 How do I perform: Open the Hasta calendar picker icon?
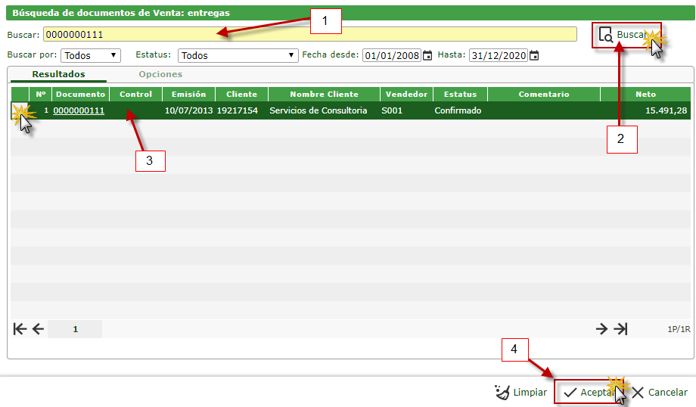pos(534,55)
